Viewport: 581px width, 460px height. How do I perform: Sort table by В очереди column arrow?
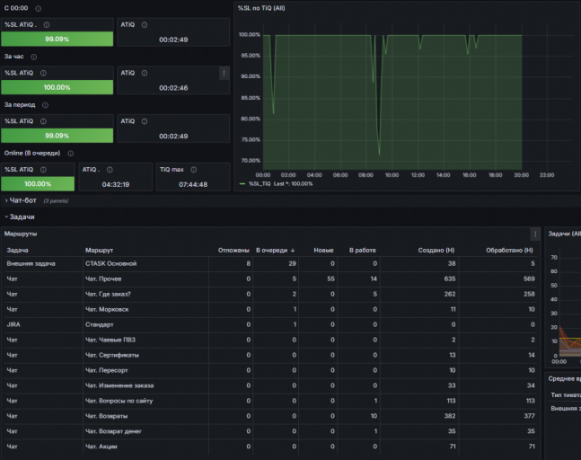point(293,251)
